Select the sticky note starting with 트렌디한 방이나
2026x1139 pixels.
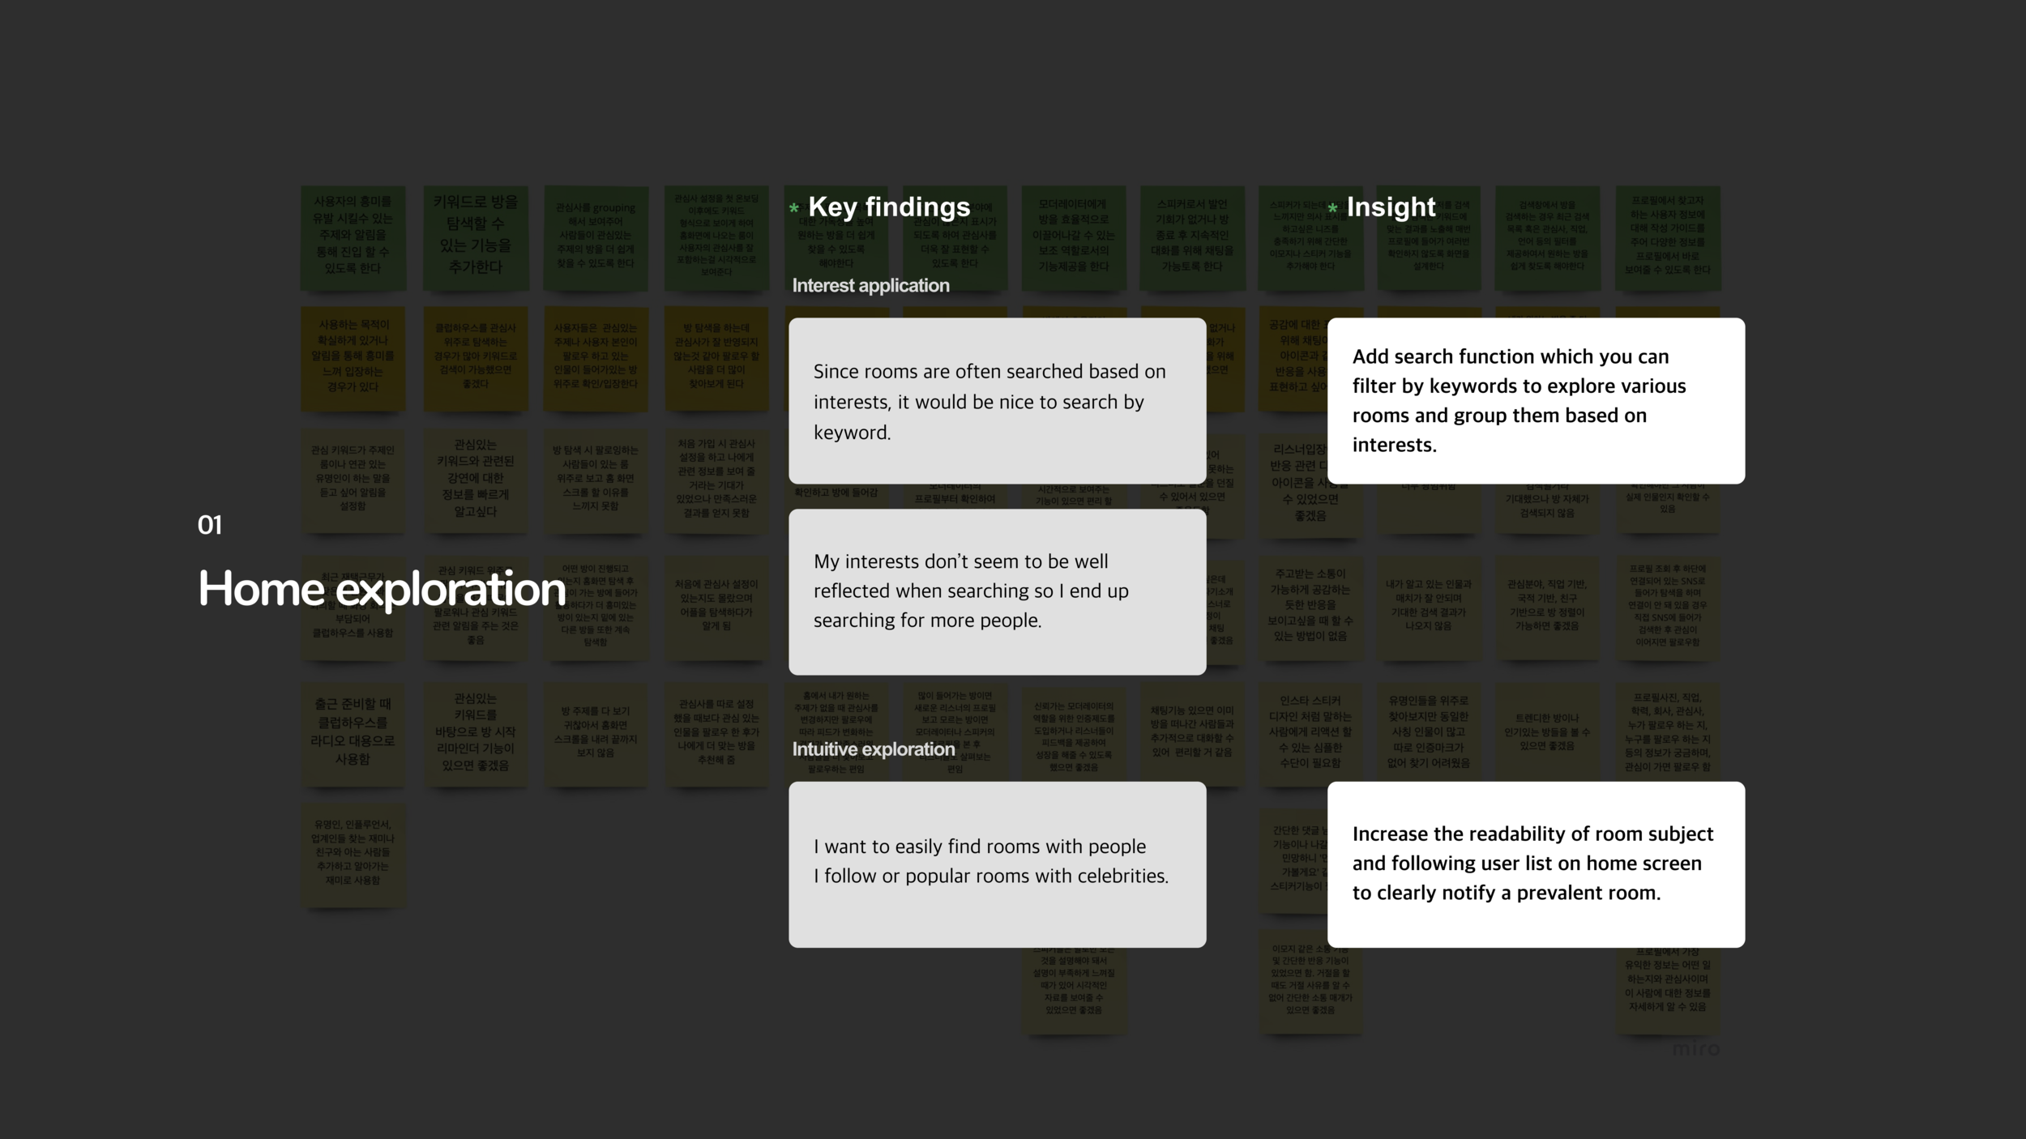[1546, 733]
